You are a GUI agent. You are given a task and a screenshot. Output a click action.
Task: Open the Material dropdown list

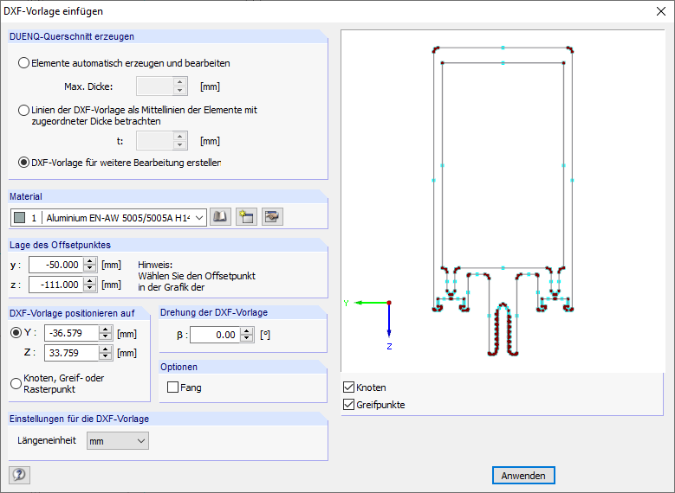click(x=199, y=217)
